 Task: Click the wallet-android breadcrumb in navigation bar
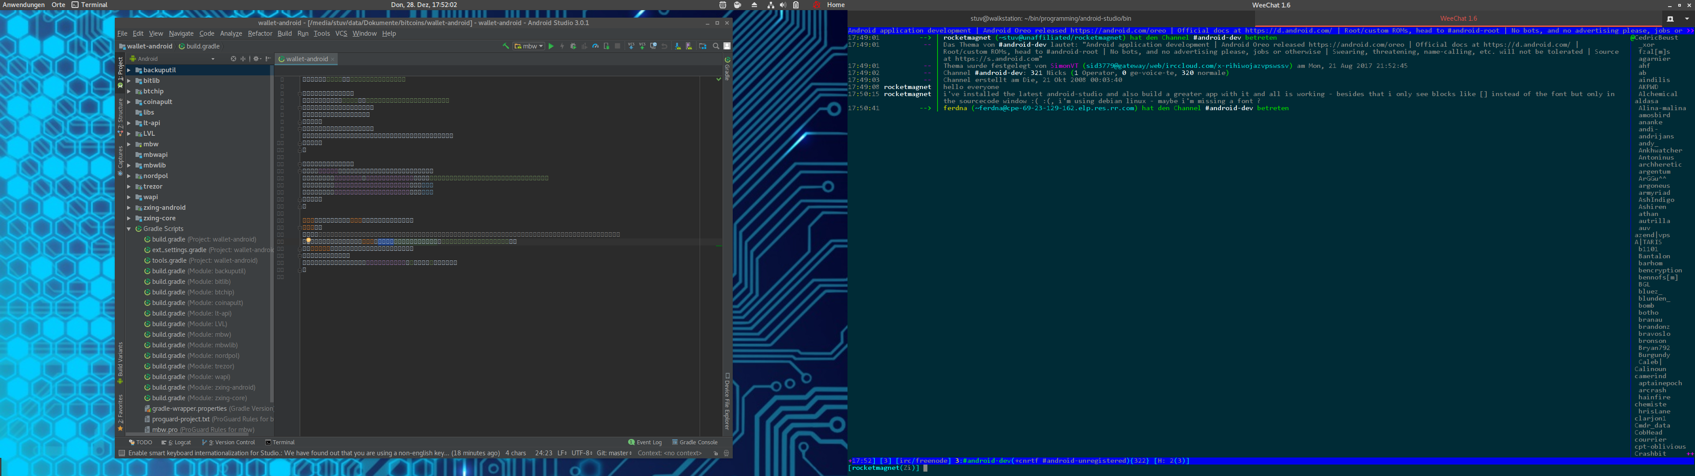[145, 47]
